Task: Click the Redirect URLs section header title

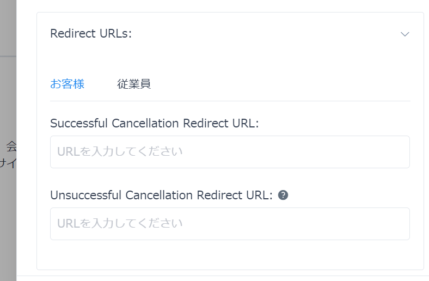Action: click(91, 34)
